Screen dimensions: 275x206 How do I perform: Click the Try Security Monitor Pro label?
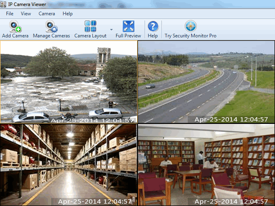(191, 36)
